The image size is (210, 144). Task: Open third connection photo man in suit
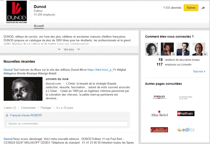(183, 49)
